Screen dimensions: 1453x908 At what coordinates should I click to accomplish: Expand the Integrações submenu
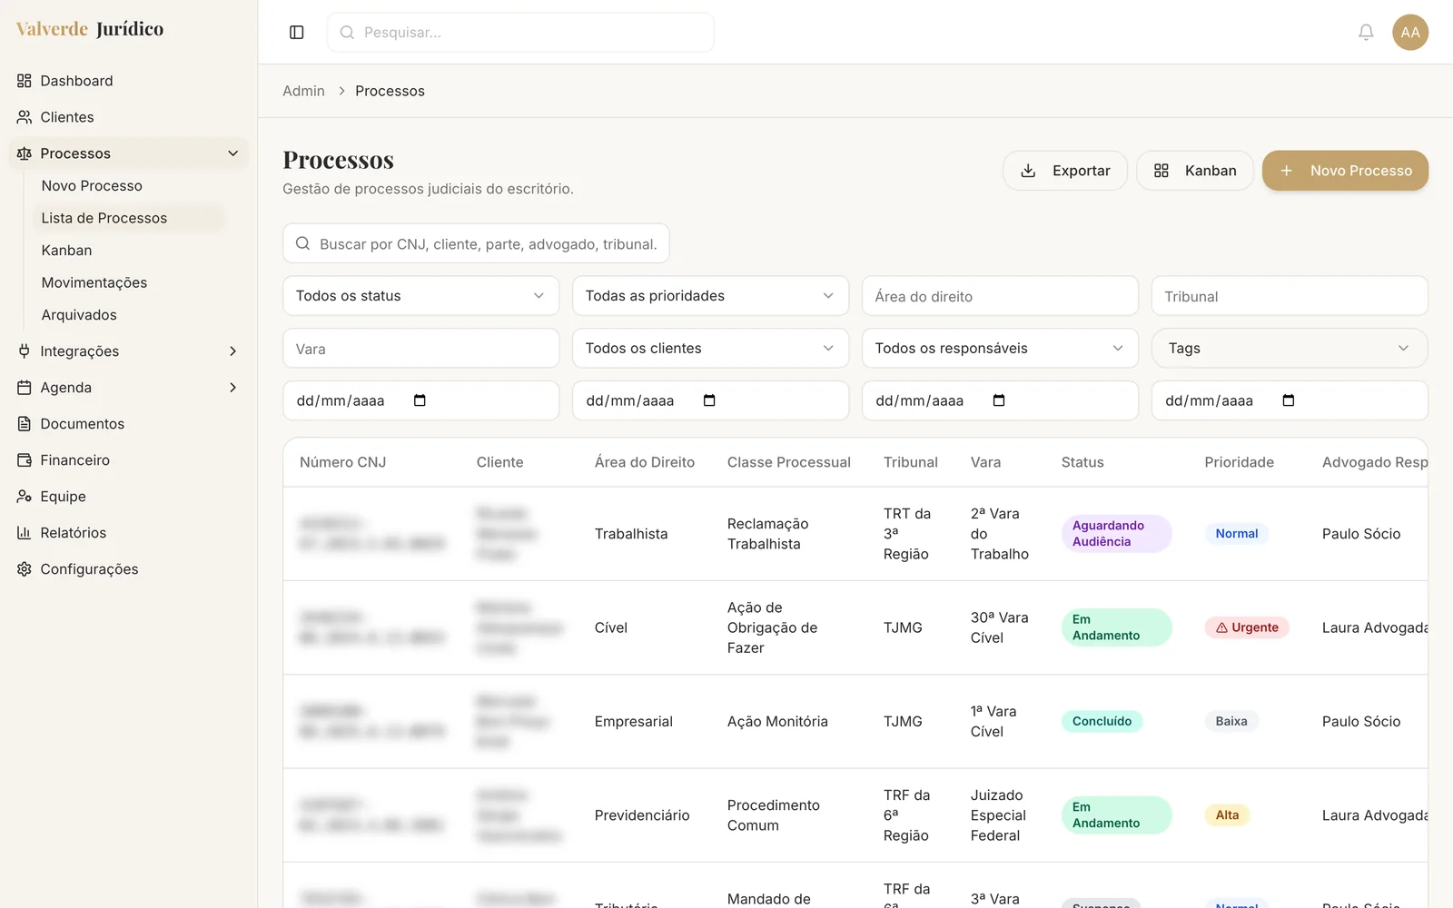233,351
